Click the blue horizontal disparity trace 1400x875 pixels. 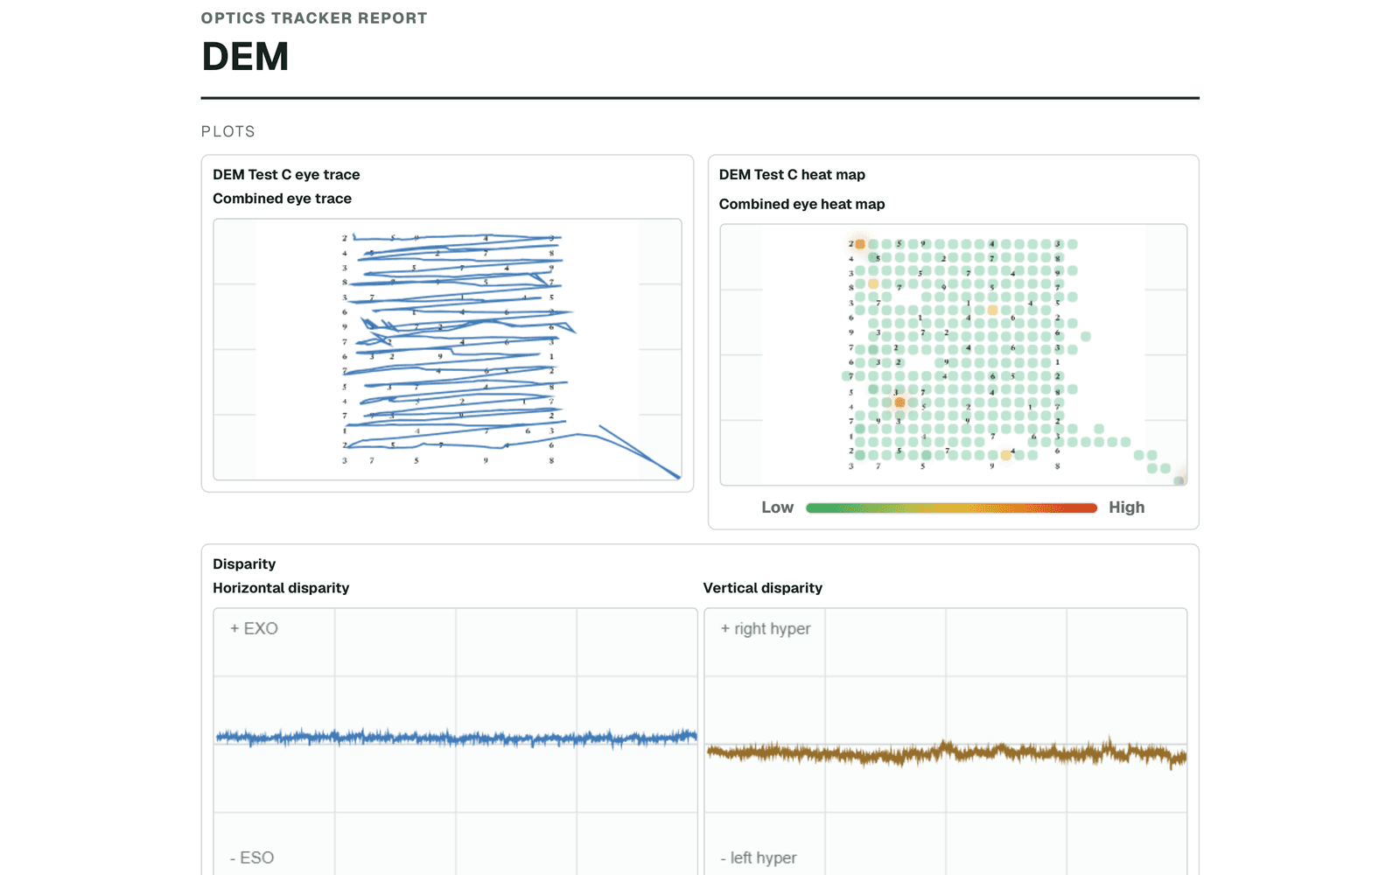click(x=456, y=738)
